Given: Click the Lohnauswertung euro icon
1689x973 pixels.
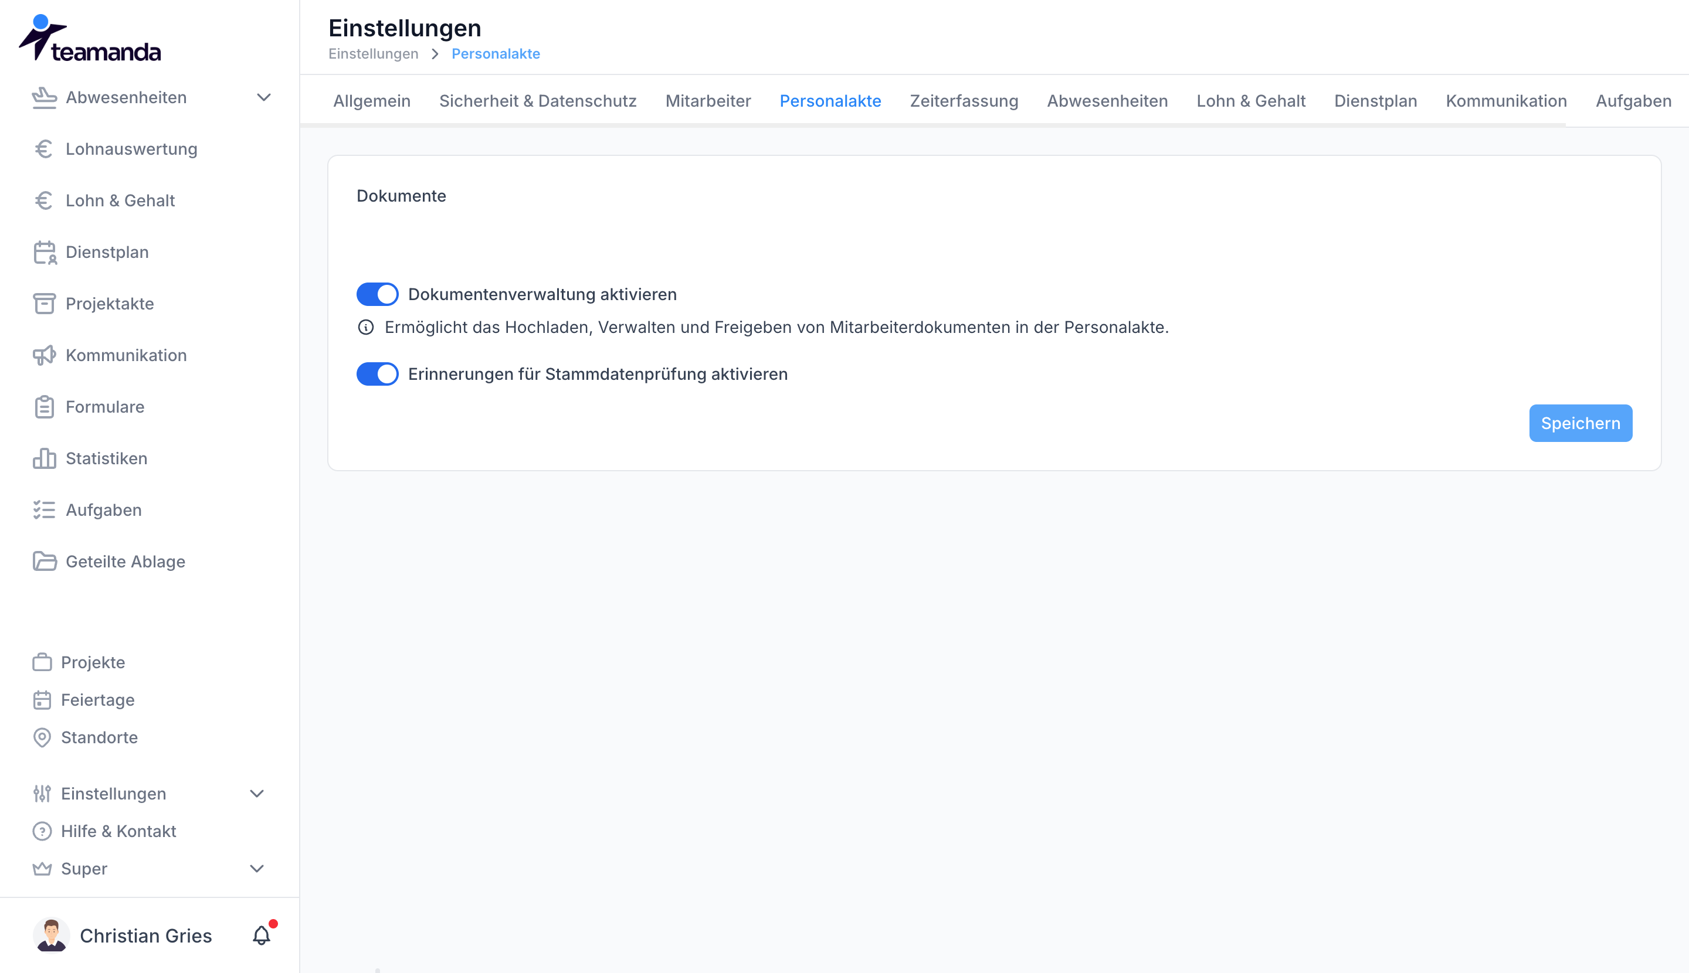Looking at the screenshot, I should pos(44,149).
